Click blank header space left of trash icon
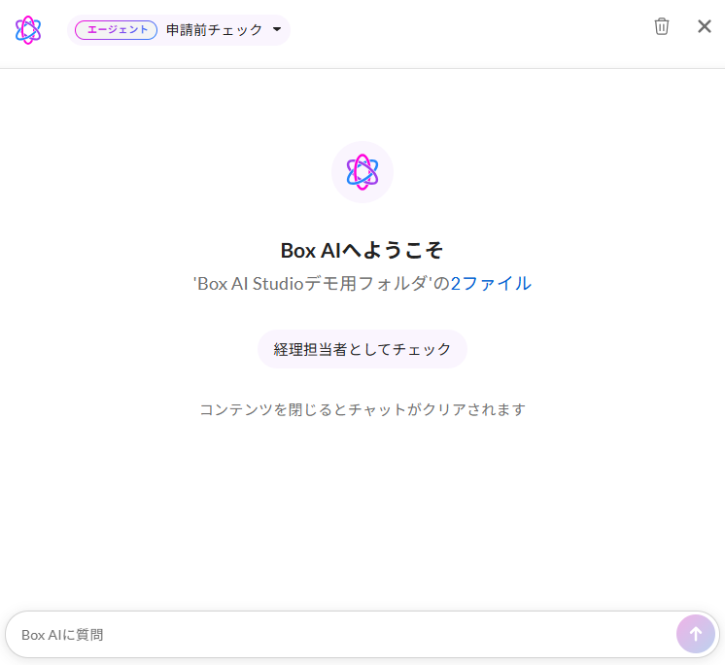The height and width of the screenshot is (665, 725). pos(466,30)
